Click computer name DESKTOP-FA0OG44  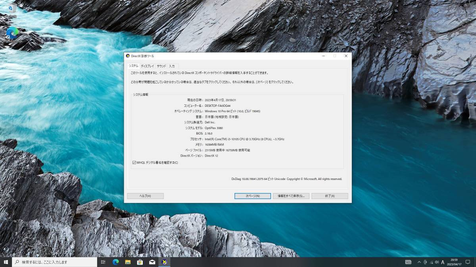217,106
